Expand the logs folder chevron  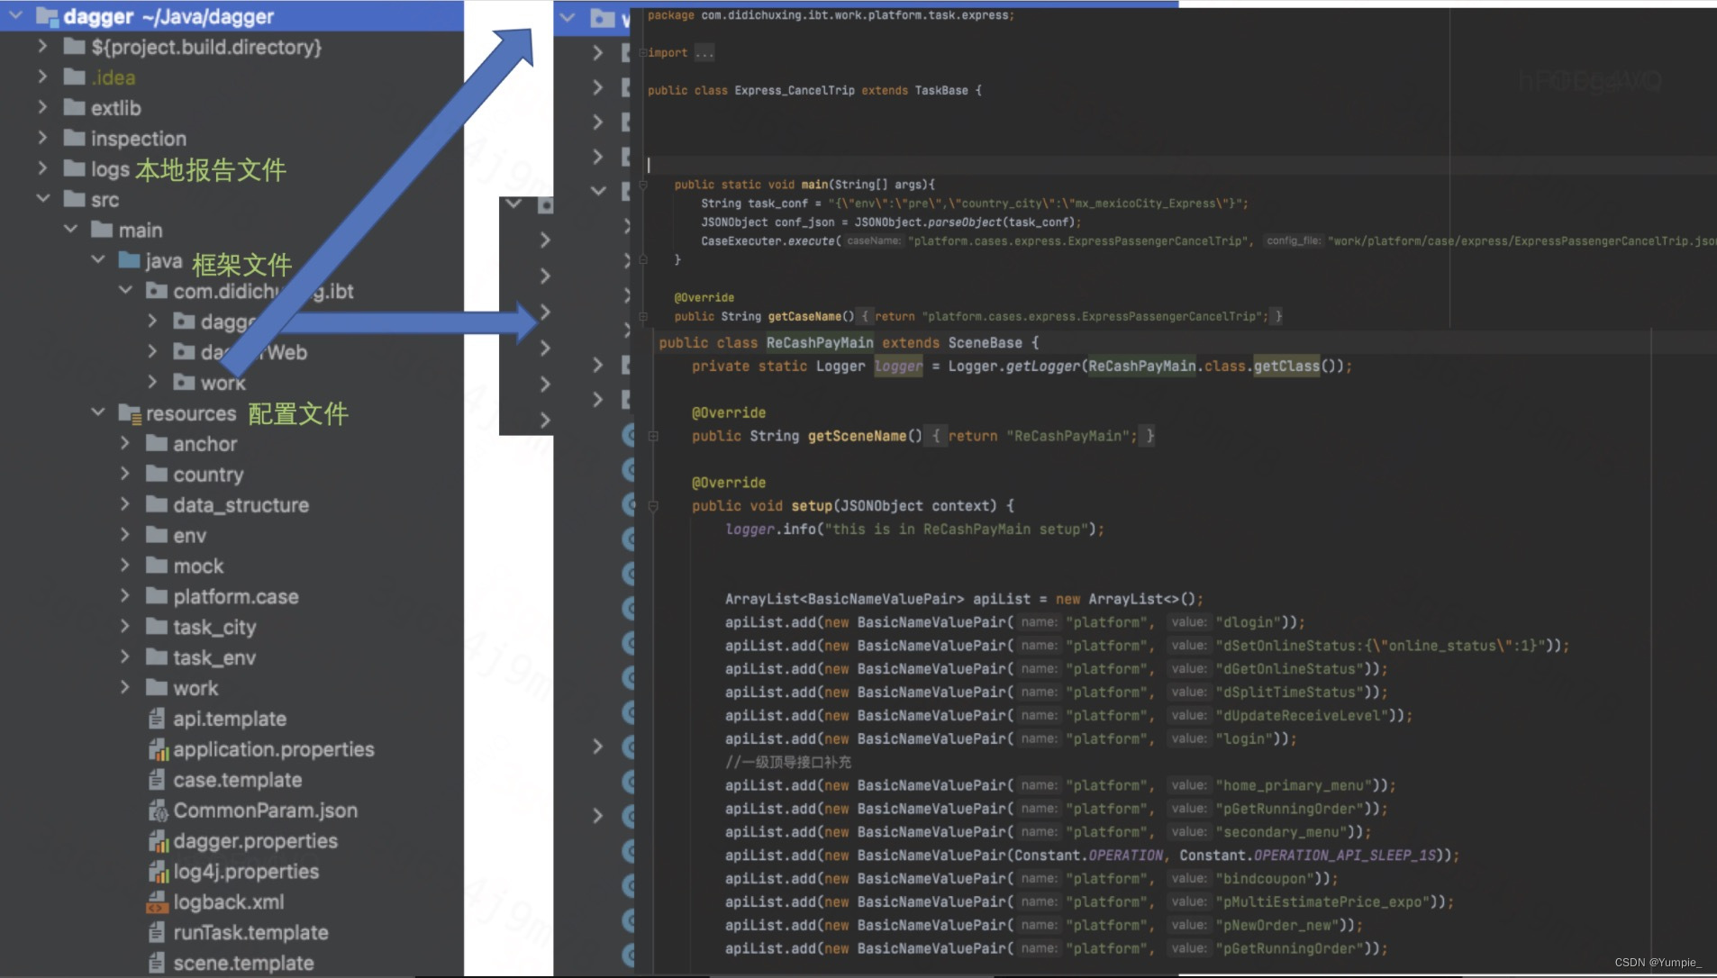pyautogui.click(x=42, y=168)
